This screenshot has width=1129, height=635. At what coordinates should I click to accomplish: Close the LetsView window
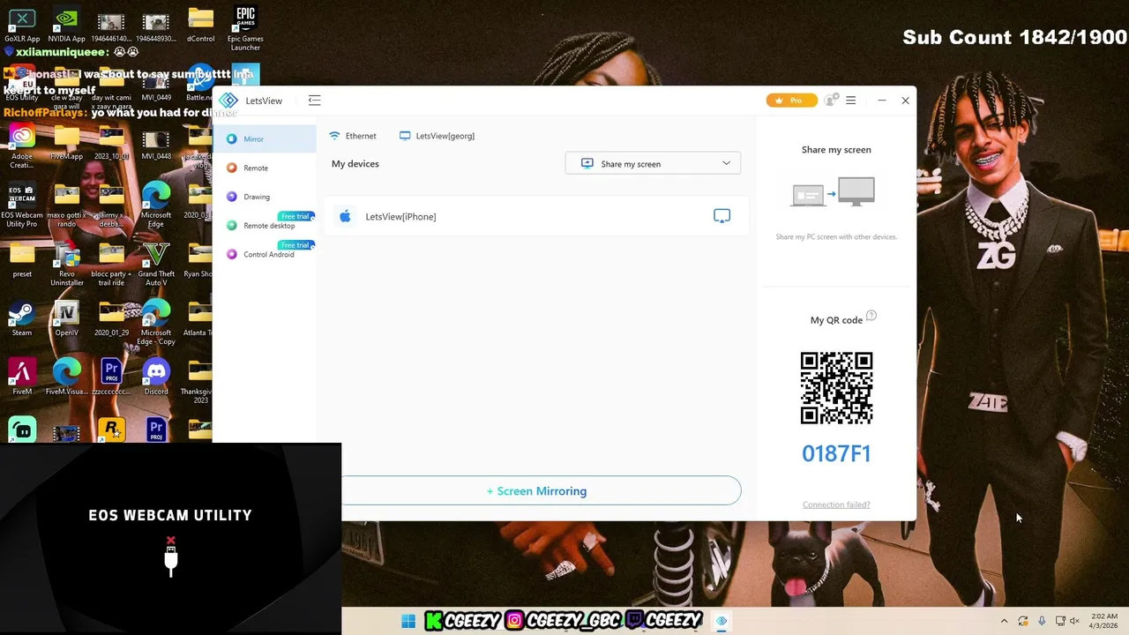[905, 101]
